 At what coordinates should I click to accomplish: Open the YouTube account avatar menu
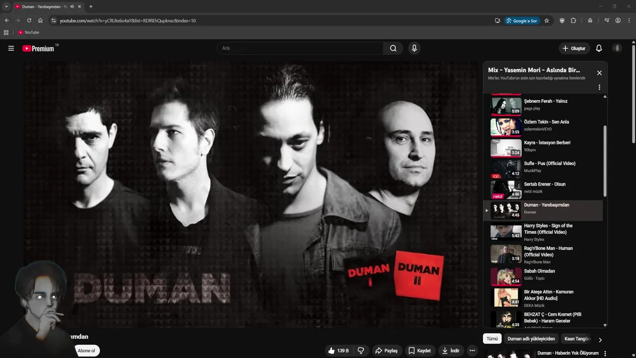click(x=617, y=48)
